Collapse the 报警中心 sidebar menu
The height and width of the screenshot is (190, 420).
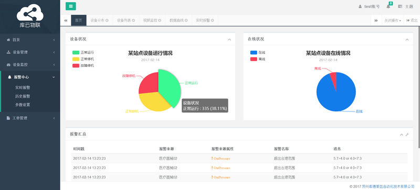[x=30, y=77]
